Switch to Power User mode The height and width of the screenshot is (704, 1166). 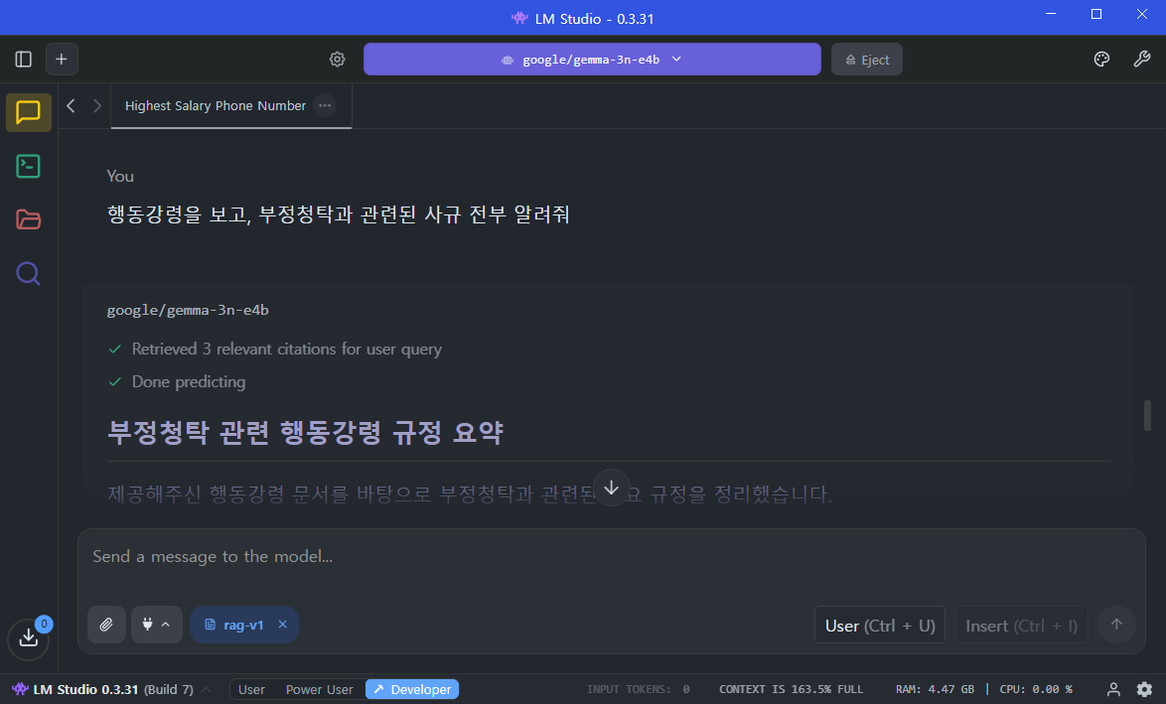(x=319, y=689)
